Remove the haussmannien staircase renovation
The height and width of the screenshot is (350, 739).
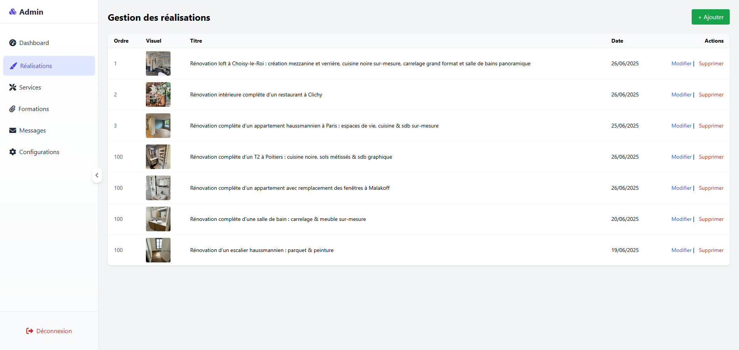pyautogui.click(x=711, y=250)
